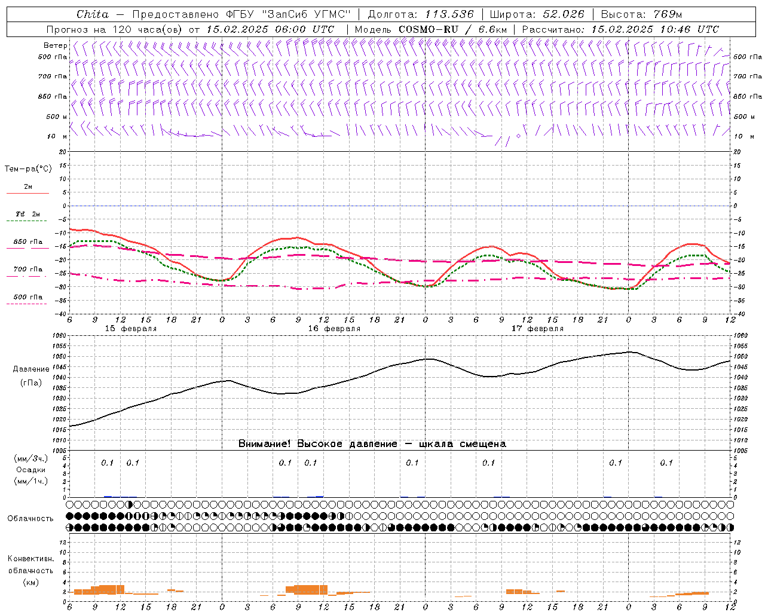Click the "Тем-ра(°C)" legend title
This screenshot has width=765, height=612.
[x=28, y=169]
